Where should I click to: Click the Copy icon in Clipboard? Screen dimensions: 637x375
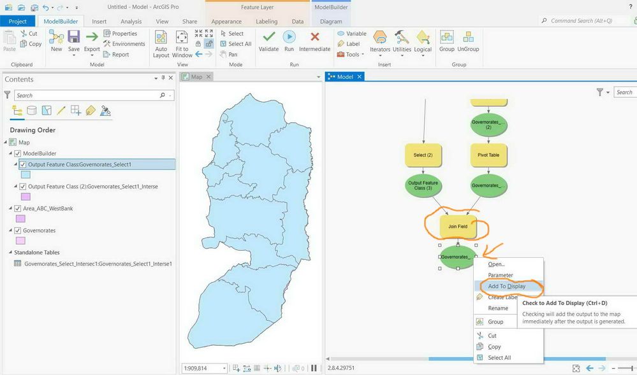[24, 44]
